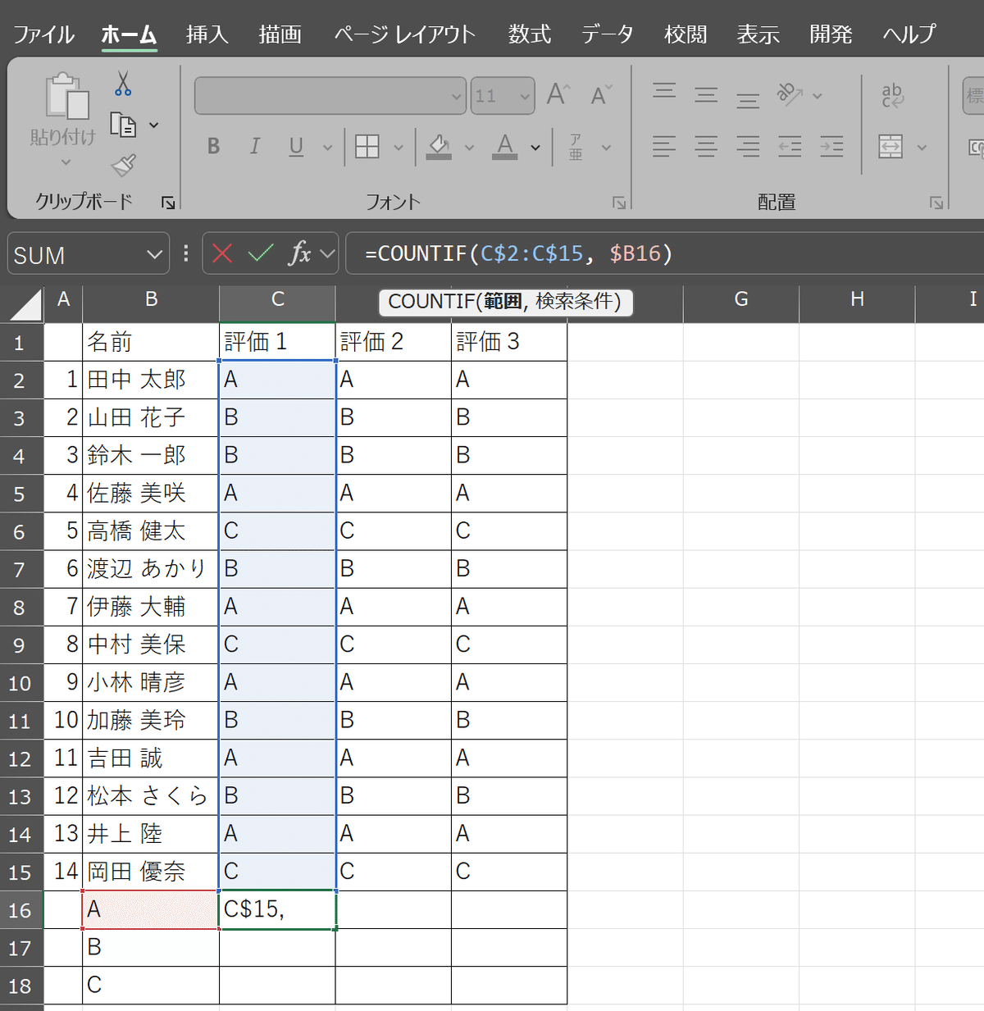Expand the Paste options arrow
Image resolution: width=984 pixels, height=1011 pixels.
point(66,162)
